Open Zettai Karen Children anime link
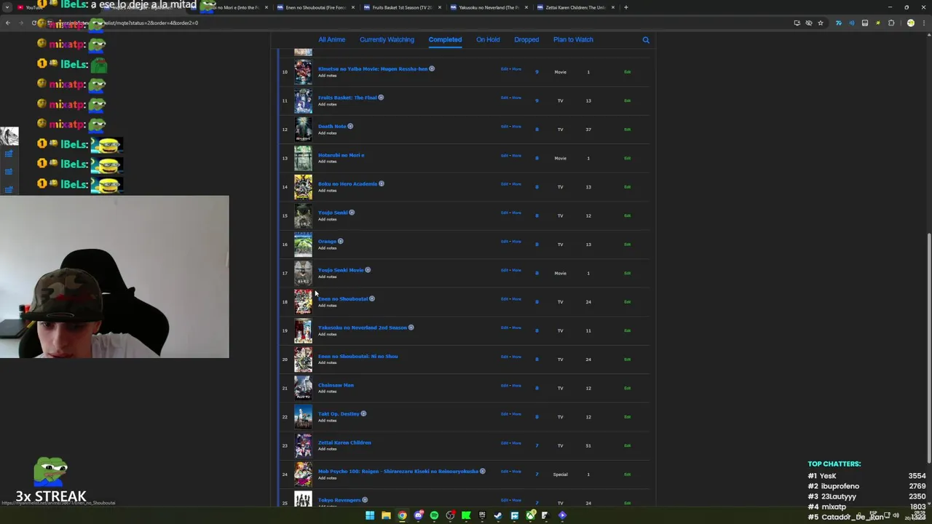Screen dimensions: 932x524 pos(344,442)
